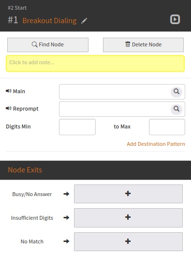Search for a Reprompt via magnifier icon
Image resolution: width=191 pixels, height=255 pixels.
[x=176, y=109]
